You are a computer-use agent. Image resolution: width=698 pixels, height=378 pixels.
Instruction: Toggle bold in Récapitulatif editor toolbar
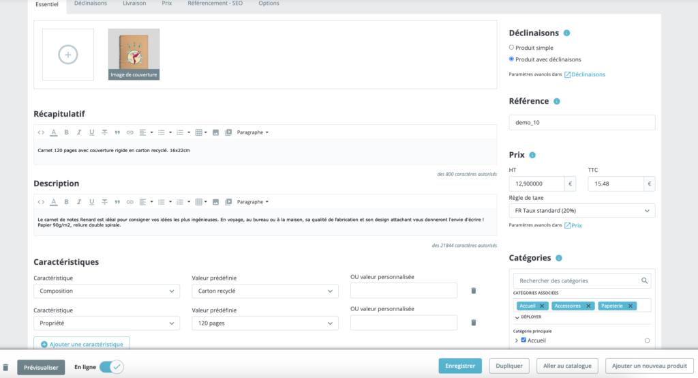pos(66,132)
